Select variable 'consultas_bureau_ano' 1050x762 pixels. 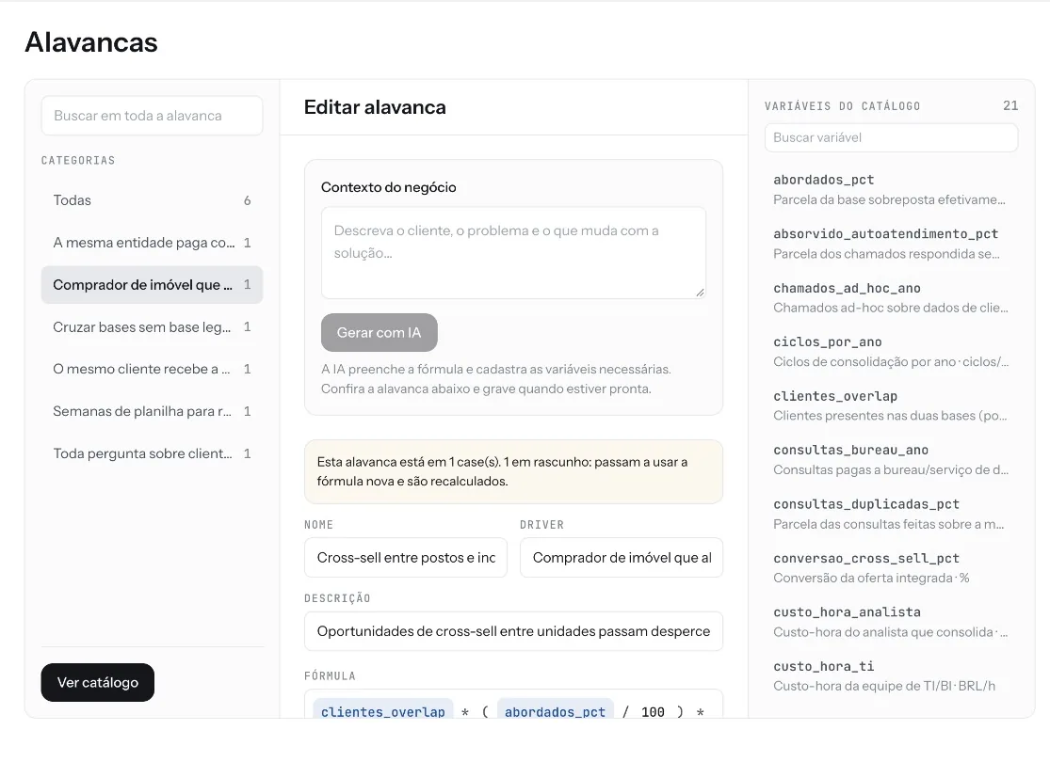[x=891, y=460]
